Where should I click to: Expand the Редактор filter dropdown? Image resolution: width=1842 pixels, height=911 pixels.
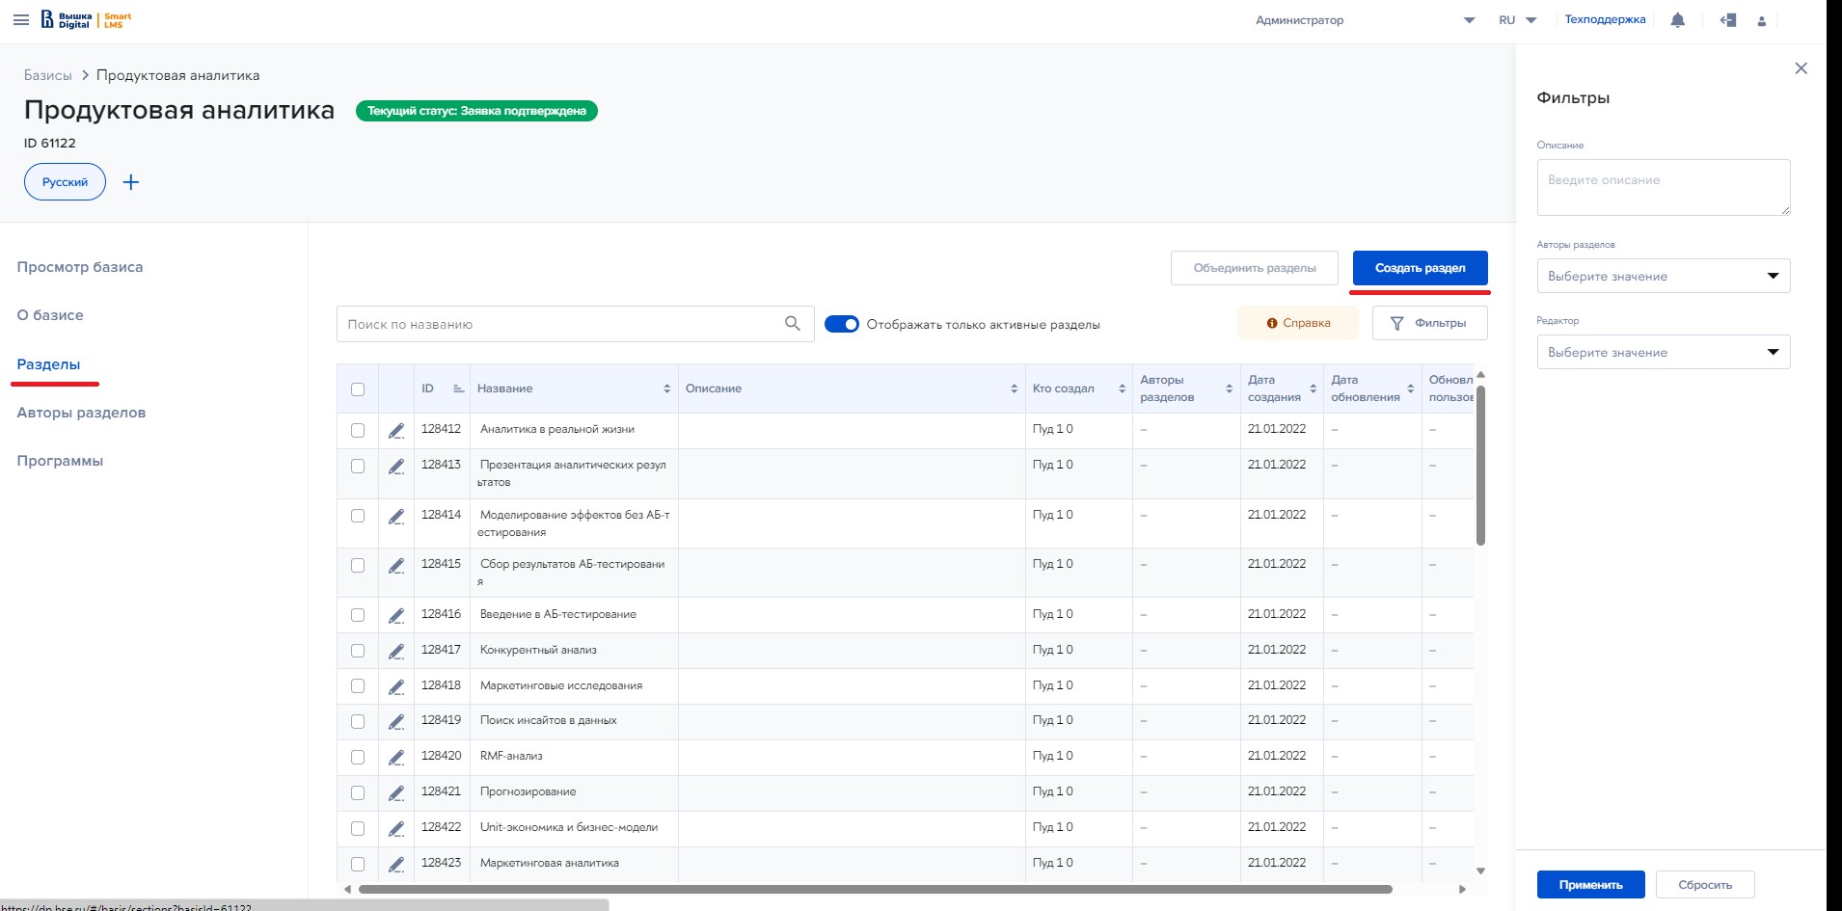point(1663,352)
